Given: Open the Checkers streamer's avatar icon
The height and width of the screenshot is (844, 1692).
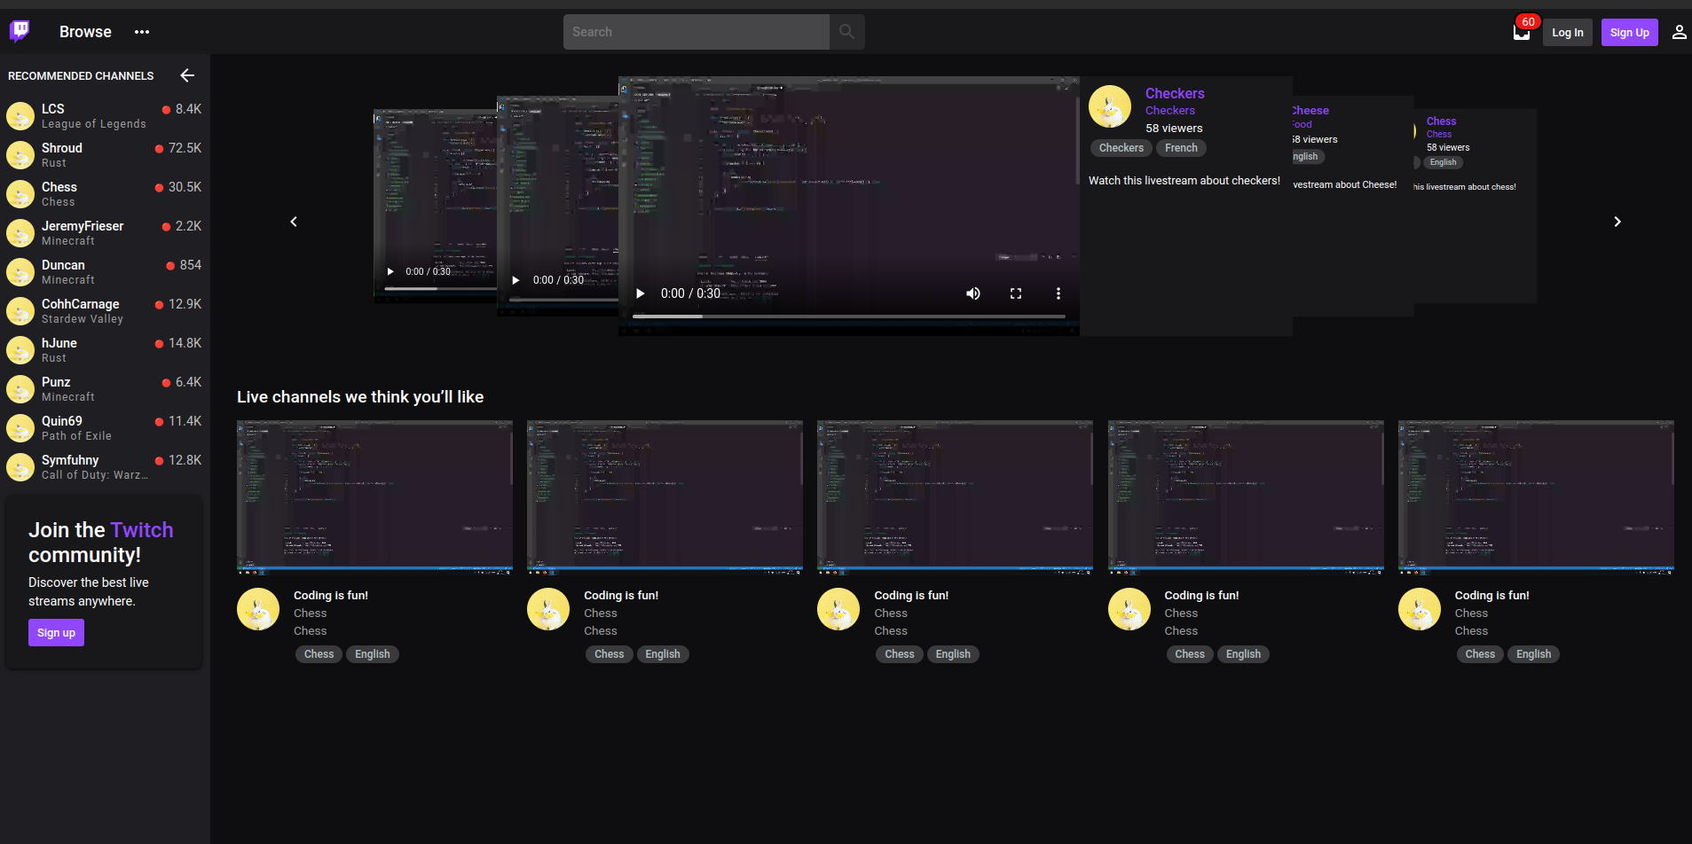Looking at the screenshot, I should click(x=1110, y=105).
